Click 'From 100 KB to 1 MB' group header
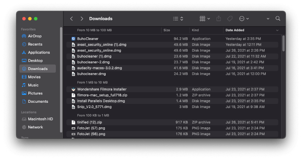The width and height of the screenshot is (302, 160). click(93, 116)
